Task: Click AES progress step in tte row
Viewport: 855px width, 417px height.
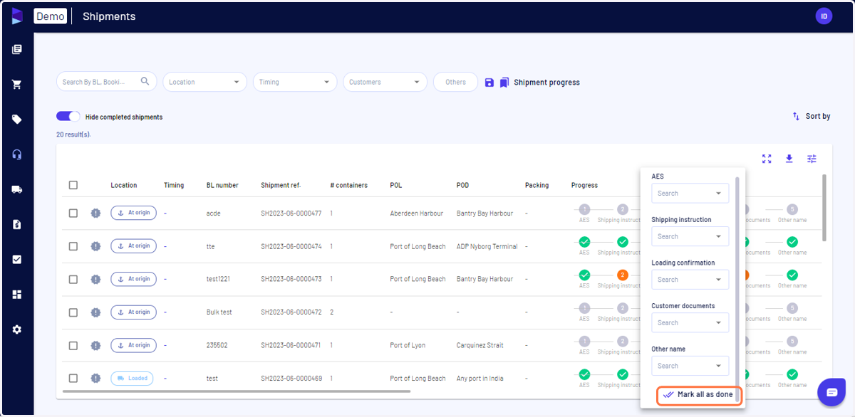Action: point(584,242)
